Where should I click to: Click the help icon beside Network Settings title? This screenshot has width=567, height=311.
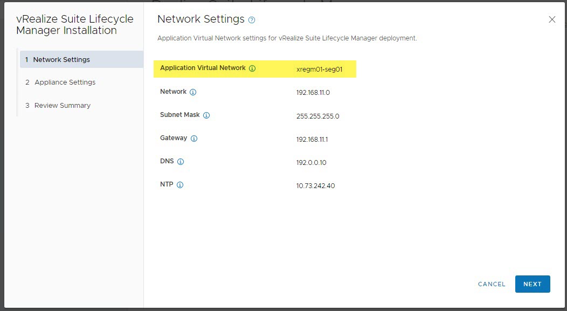click(252, 20)
